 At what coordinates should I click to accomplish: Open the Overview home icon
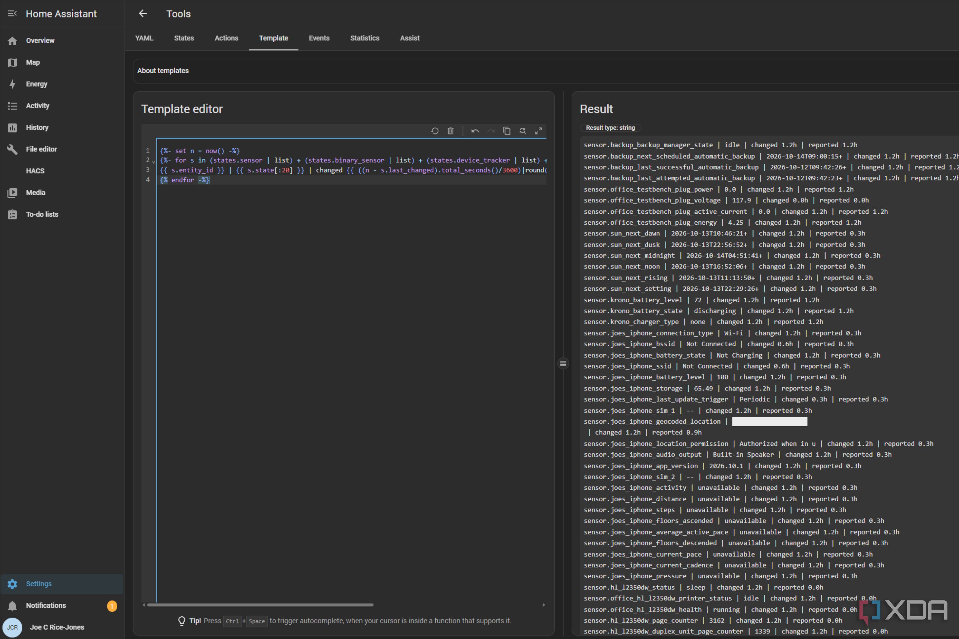point(12,41)
